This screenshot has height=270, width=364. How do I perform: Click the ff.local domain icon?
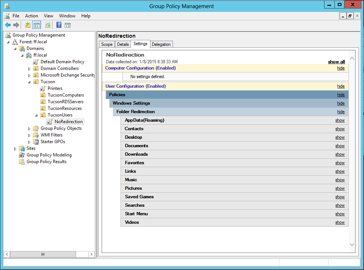[x=29, y=55]
